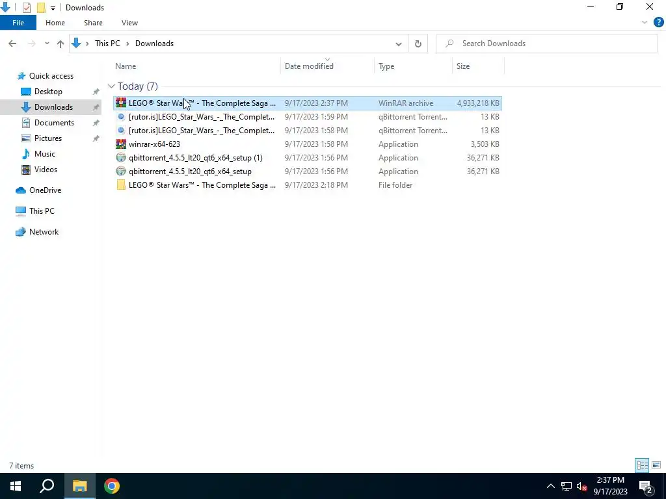Collapse the Today (7) group
Image resolution: width=666 pixels, height=499 pixels.
(x=111, y=86)
